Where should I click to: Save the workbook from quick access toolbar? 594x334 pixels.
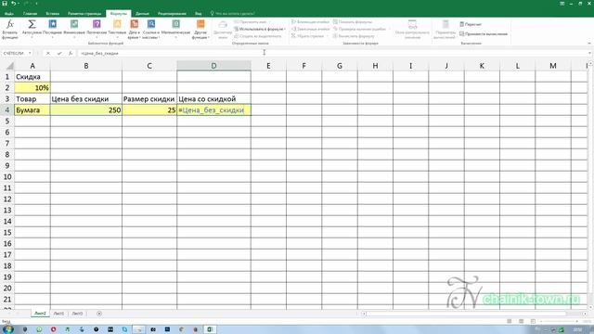tap(5, 4)
